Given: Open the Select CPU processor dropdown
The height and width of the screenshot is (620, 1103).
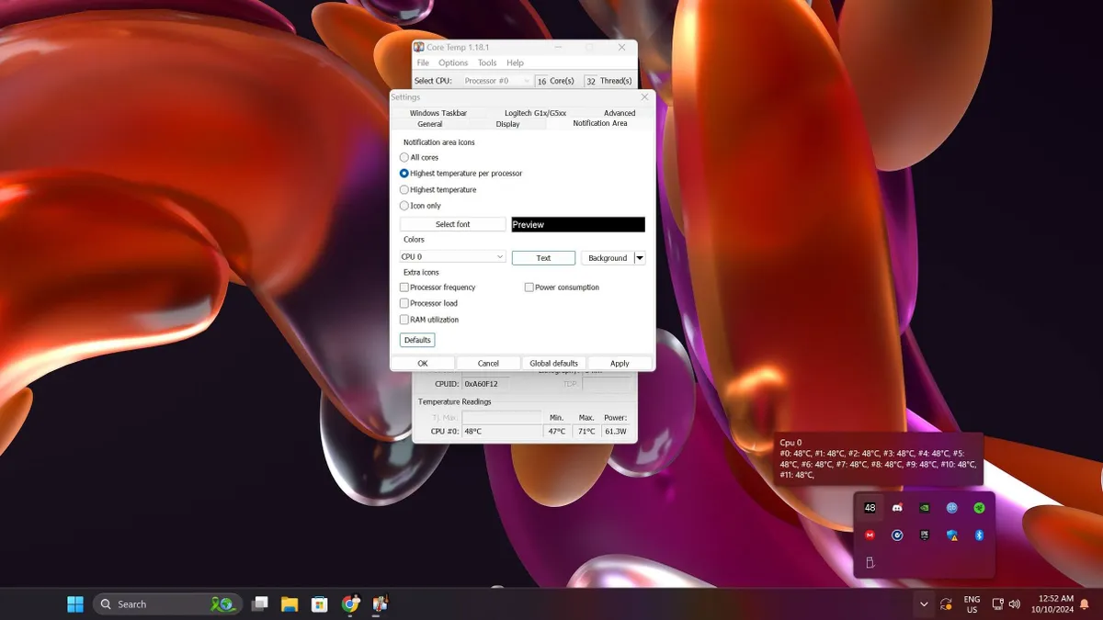Looking at the screenshot, I should pyautogui.click(x=496, y=81).
